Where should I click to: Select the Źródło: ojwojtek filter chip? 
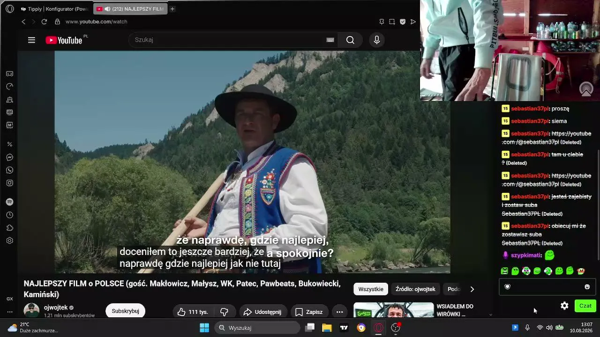(415, 289)
